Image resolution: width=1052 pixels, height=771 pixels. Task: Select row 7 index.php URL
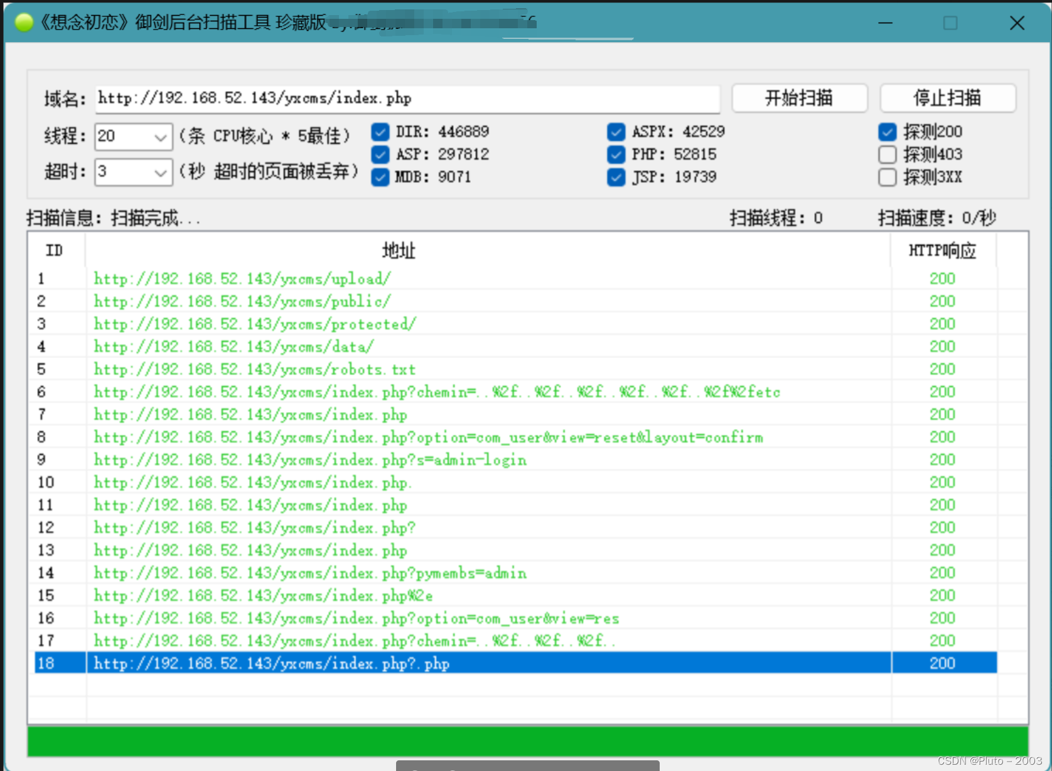pyautogui.click(x=515, y=414)
